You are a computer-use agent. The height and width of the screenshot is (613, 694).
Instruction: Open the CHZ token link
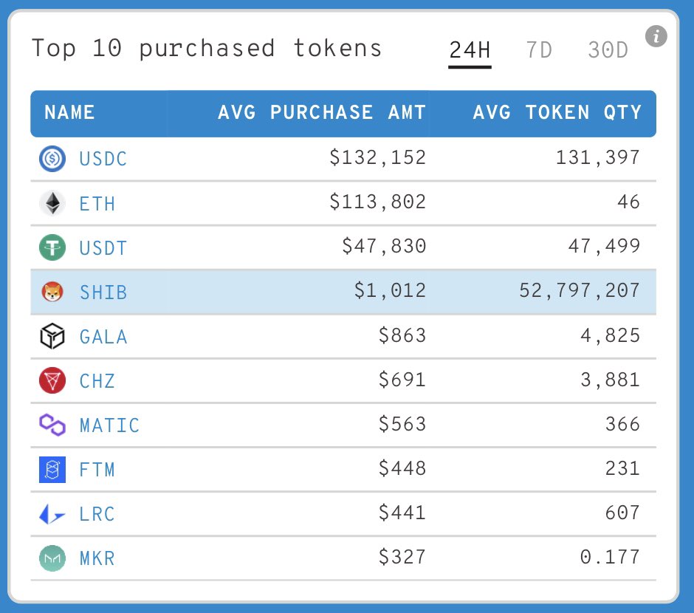click(97, 381)
